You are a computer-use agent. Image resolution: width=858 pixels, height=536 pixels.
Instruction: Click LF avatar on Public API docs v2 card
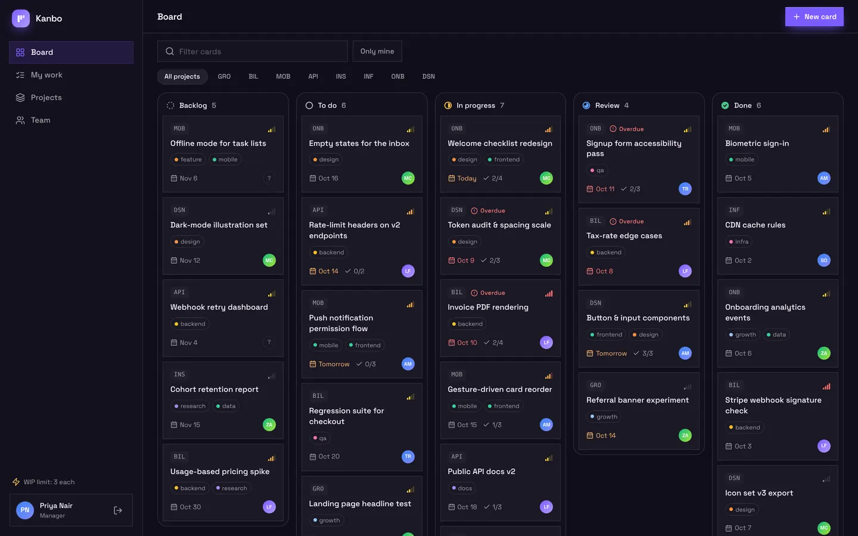(x=546, y=507)
